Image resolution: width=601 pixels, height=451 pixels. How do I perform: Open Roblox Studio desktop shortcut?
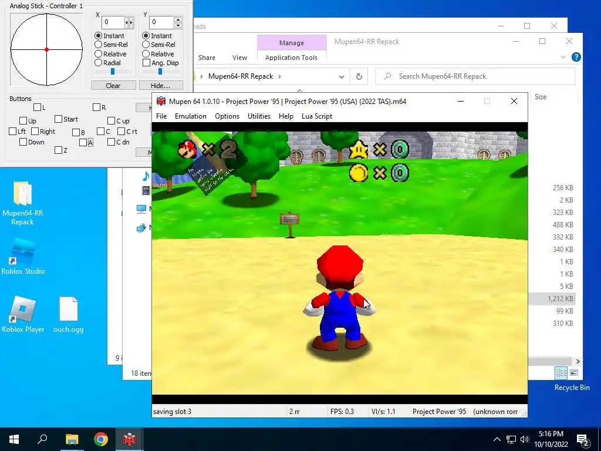click(x=23, y=257)
